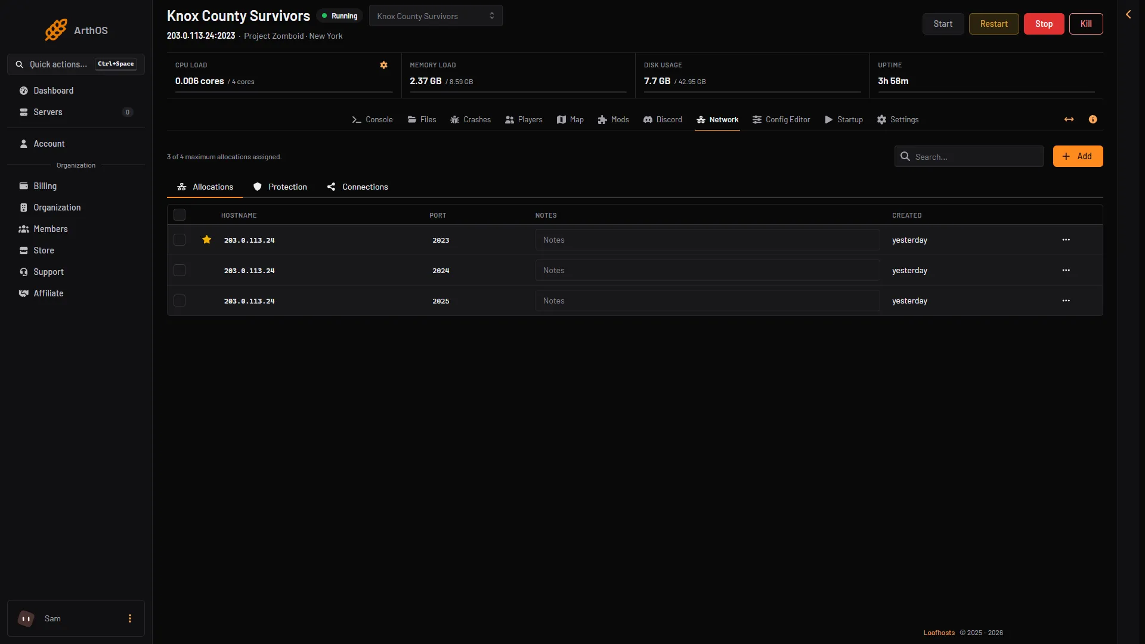Click the Add allocation button
The height and width of the screenshot is (644, 1145).
click(1078, 156)
